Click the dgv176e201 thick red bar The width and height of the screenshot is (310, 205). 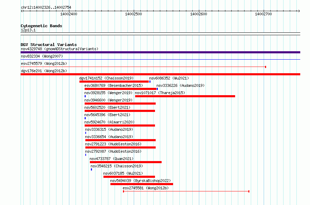coord(160,74)
